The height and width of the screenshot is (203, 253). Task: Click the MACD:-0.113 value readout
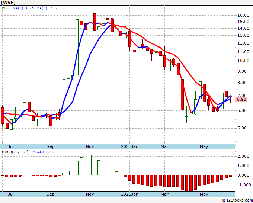[44, 152]
